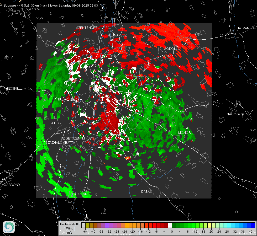Click the NAGYKÁTA town label

click(235, 114)
